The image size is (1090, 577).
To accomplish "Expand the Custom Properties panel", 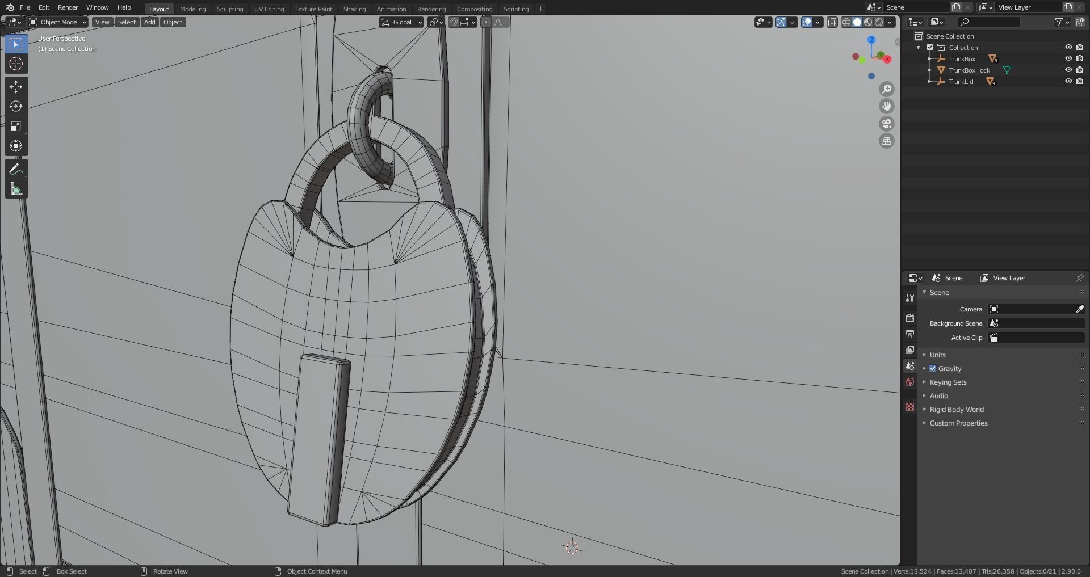I will click(x=958, y=423).
